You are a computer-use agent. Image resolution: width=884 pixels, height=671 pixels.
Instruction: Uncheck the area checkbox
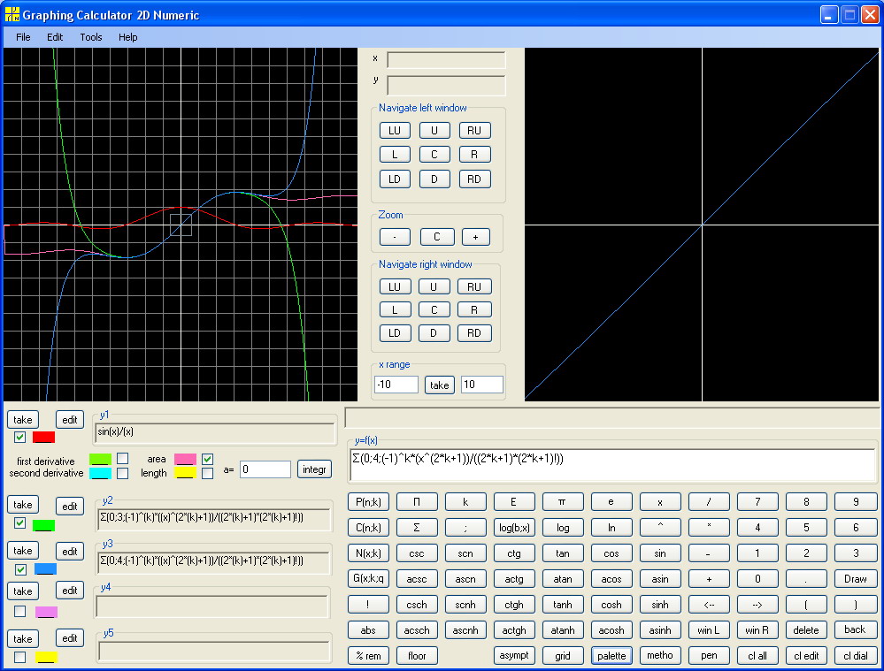coord(207,459)
